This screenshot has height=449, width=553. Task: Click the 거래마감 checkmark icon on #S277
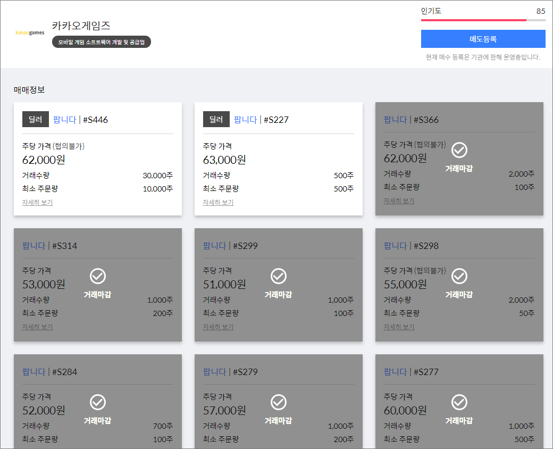[x=459, y=402]
